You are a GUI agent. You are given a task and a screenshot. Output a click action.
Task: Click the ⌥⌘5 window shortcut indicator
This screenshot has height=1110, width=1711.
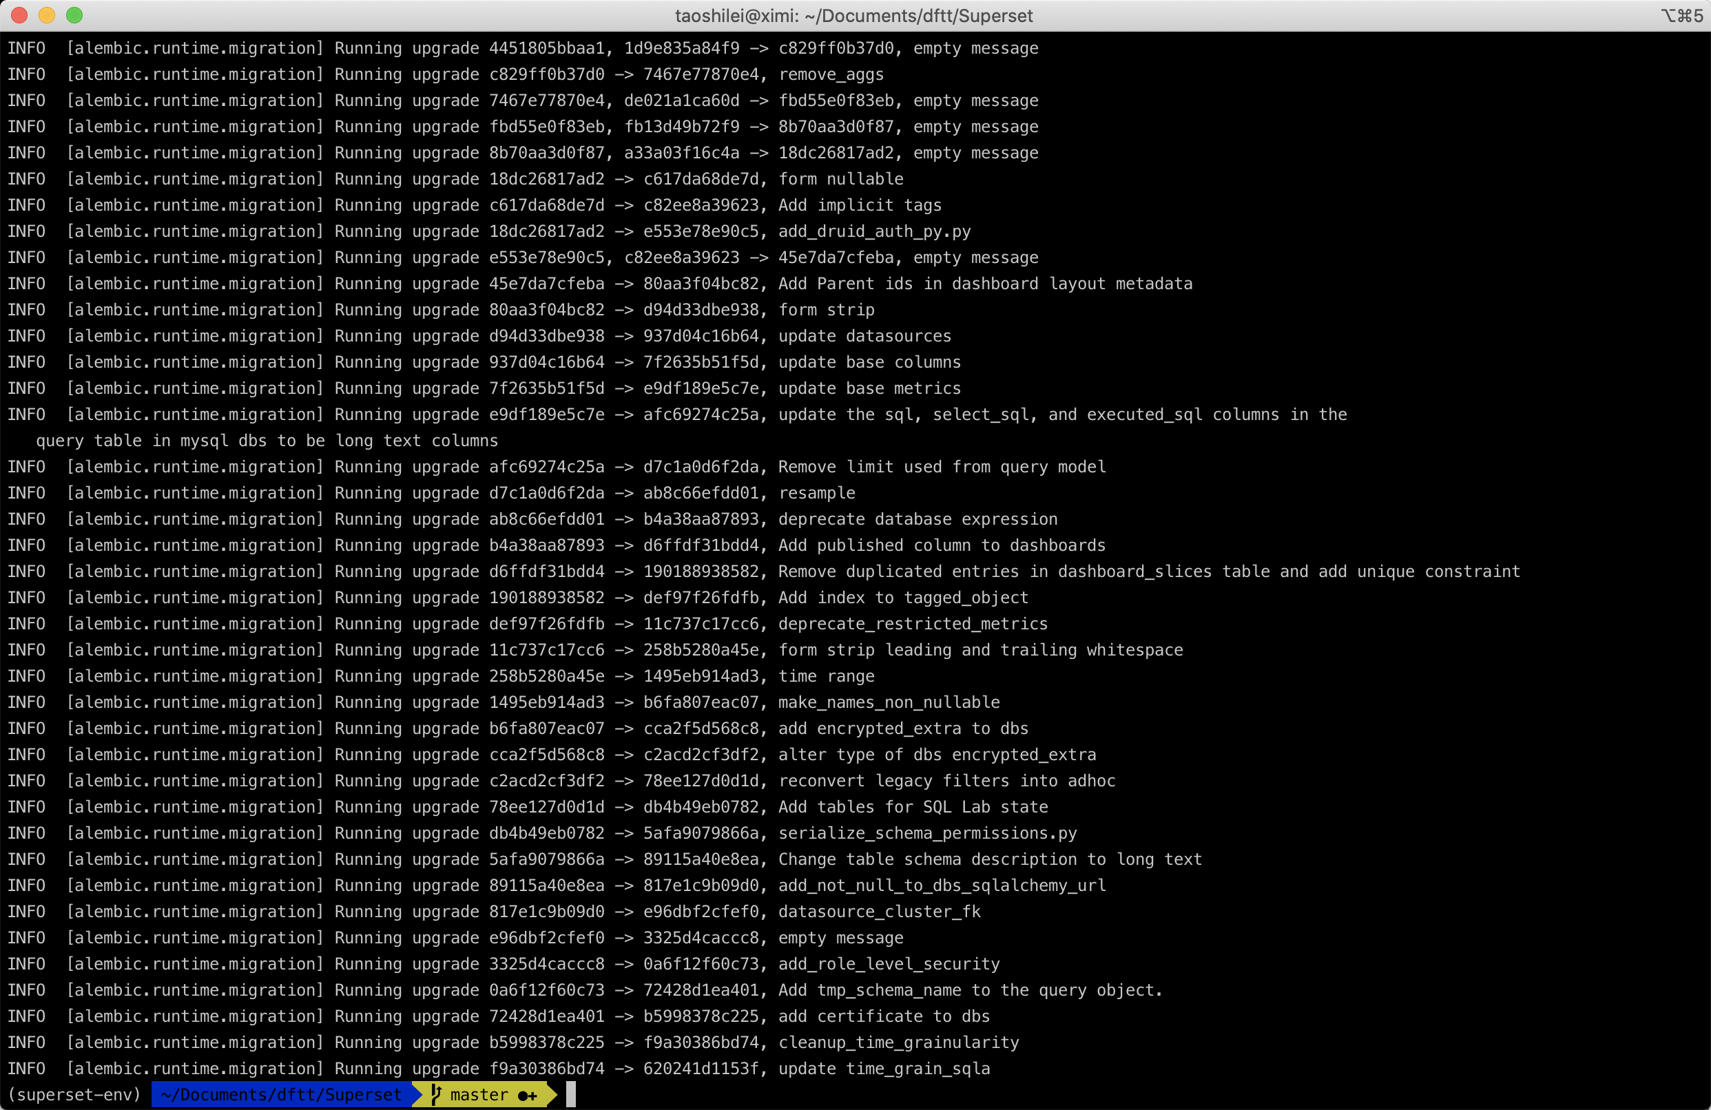[x=1681, y=15]
